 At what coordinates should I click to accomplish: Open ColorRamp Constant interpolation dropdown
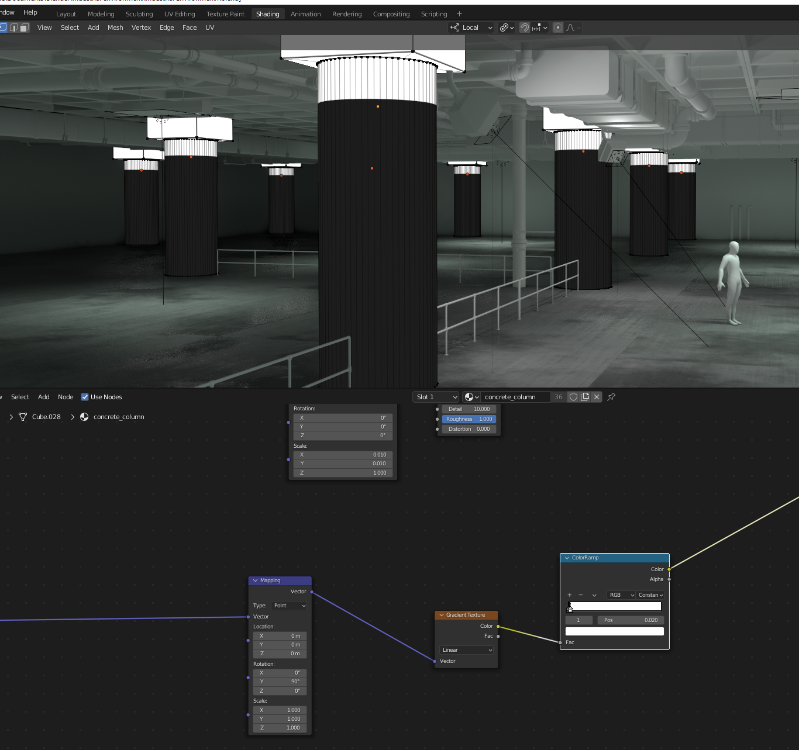click(650, 595)
